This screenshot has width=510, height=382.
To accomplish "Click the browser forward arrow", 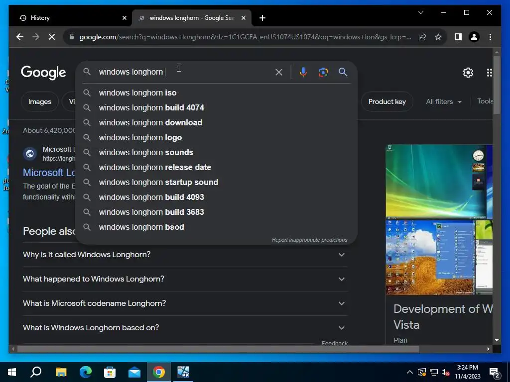I will tap(36, 37).
